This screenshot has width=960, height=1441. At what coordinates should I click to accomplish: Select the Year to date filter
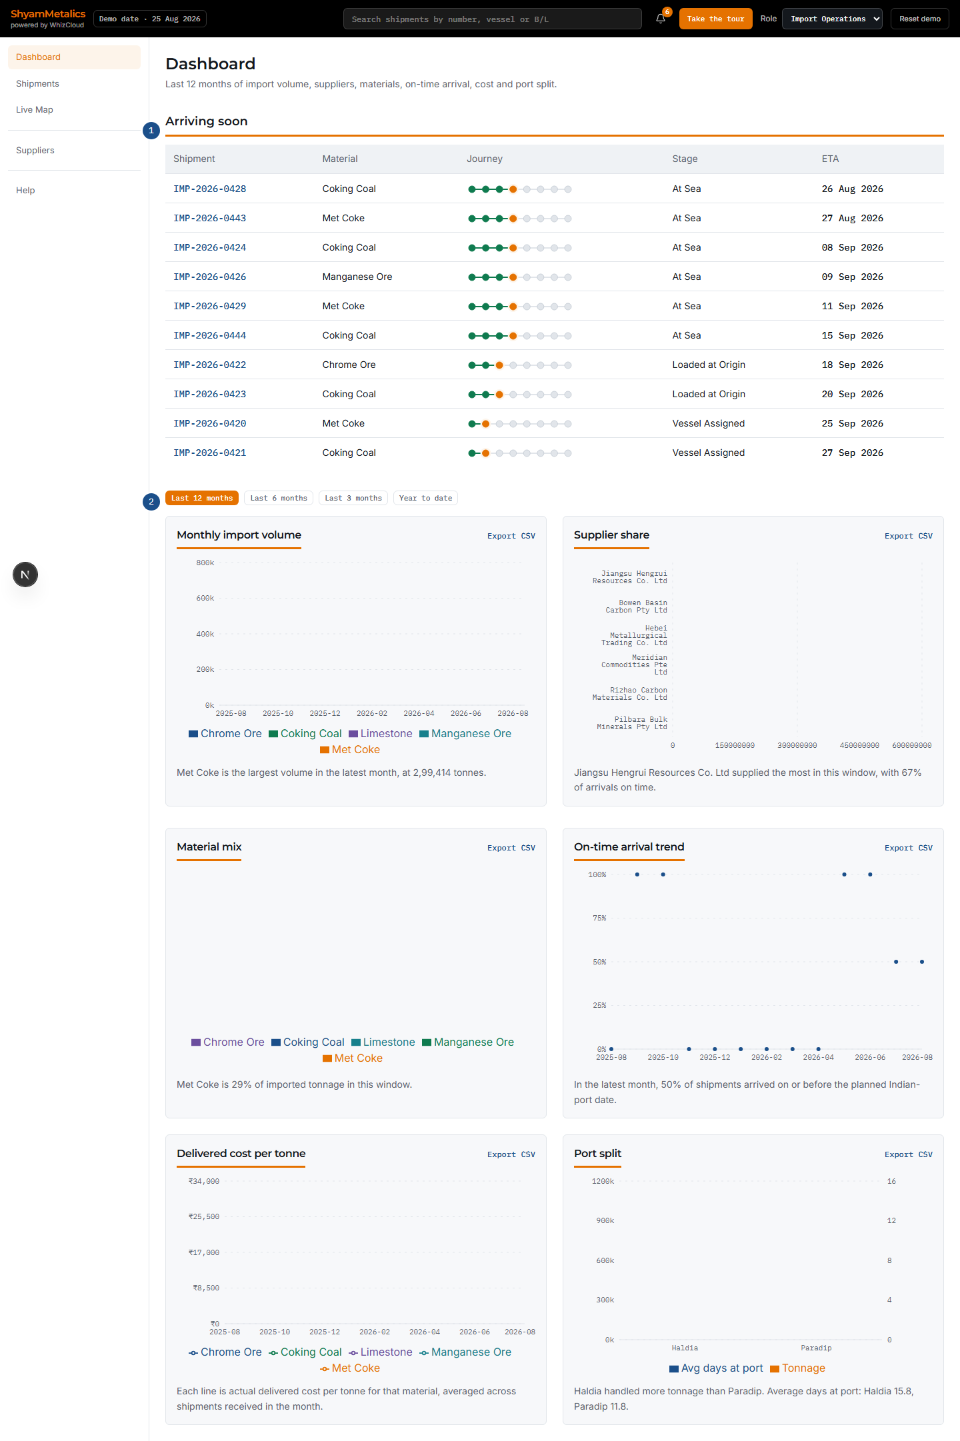(425, 498)
